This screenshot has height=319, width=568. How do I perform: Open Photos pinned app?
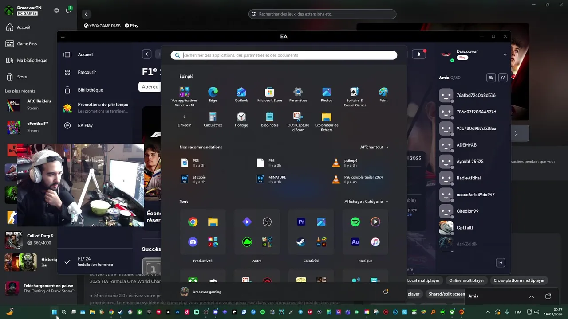(x=327, y=95)
